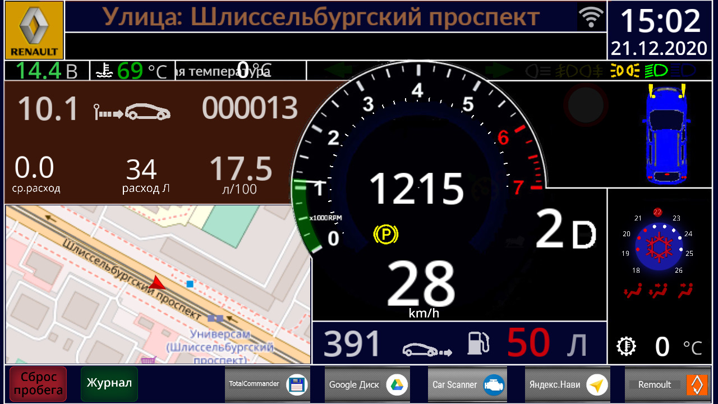Open the Wi-Fi status icon
The image size is (718, 404).
point(591,17)
